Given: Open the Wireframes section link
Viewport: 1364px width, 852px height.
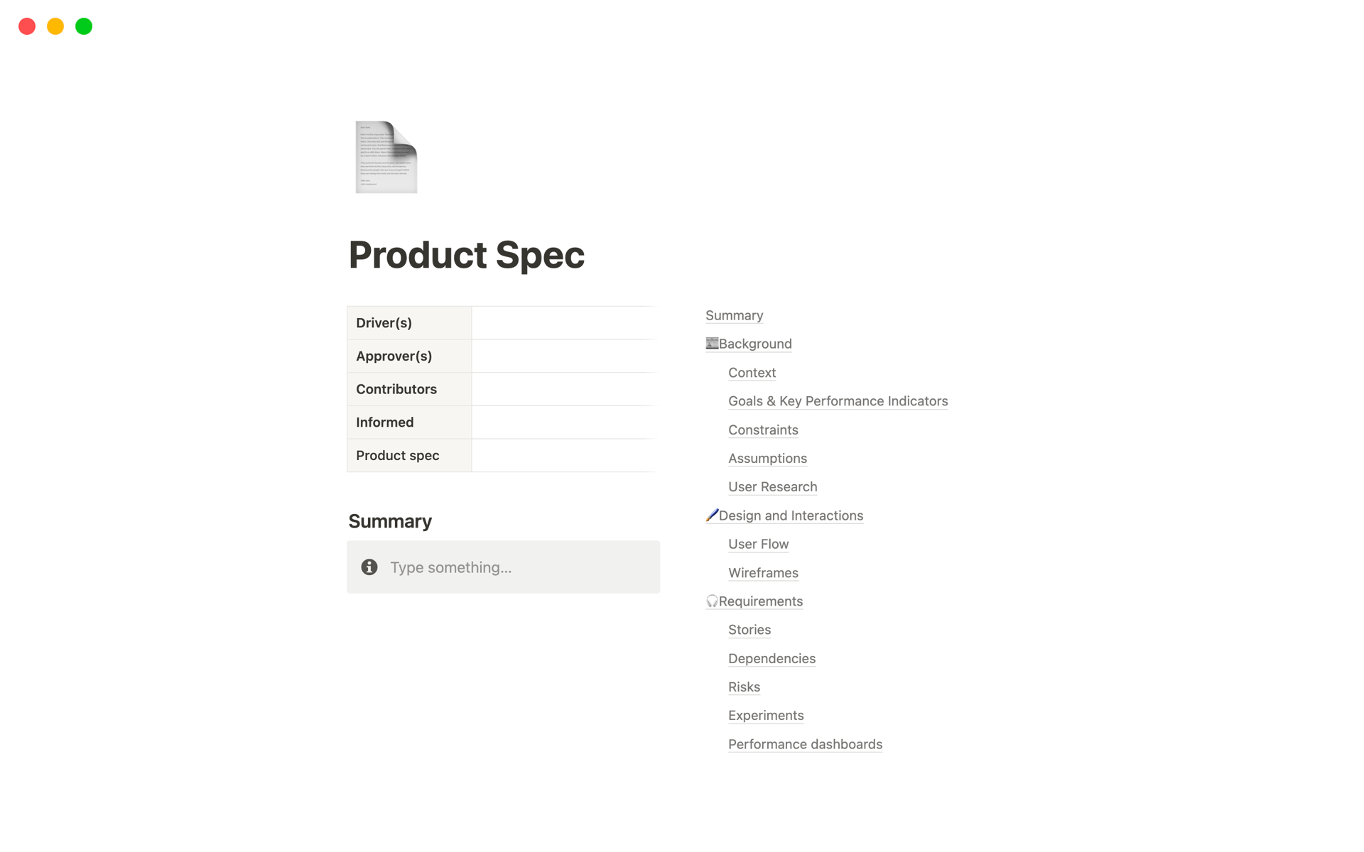Looking at the screenshot, I should pyautogui.click(x=763, y=573).
